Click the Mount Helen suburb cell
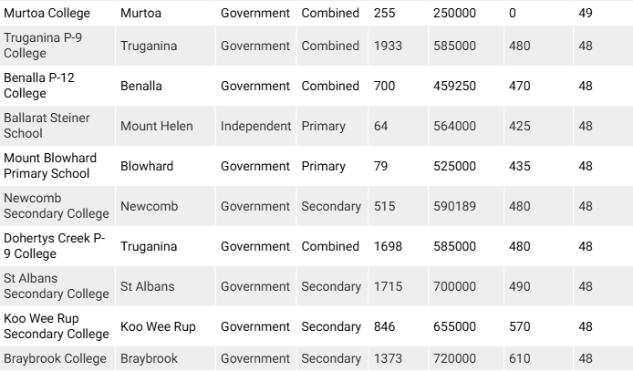 click(156, 126)
